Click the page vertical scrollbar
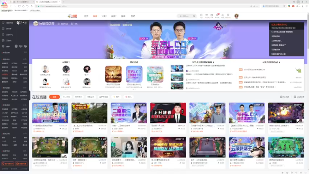Image resolution: width=309 pixels, height=174 pixels. [x=308, y=31]
